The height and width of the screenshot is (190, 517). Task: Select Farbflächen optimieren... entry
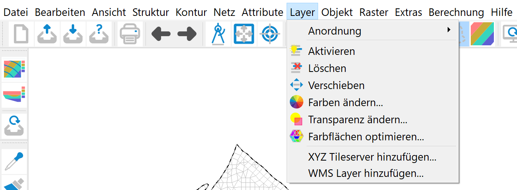click(373, 137)
